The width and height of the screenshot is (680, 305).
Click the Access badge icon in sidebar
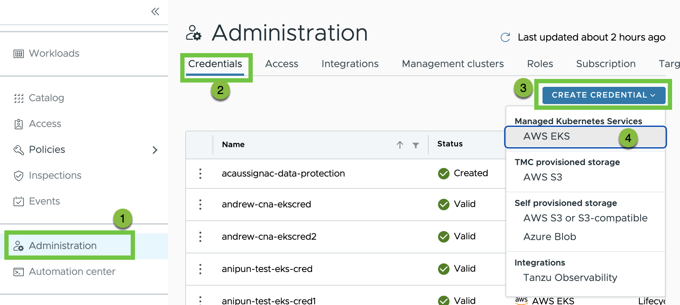point(19,124)
